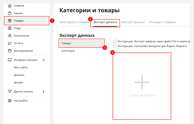Expand the Другие каналы arrow
194x124 pixels.
44,92
